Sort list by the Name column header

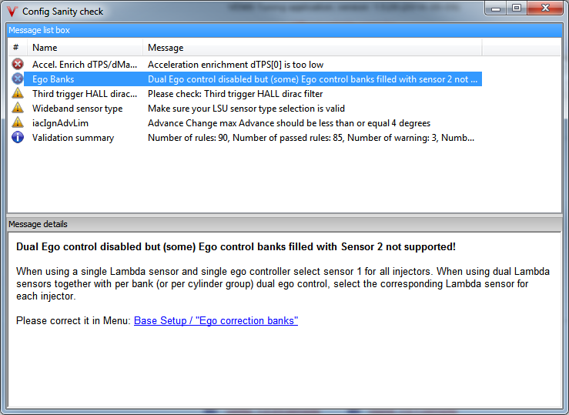click(x=85, y=48)
